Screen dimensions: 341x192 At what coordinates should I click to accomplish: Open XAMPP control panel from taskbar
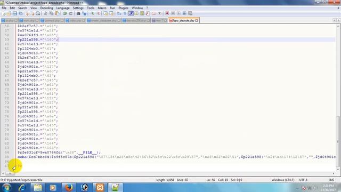[100, 187]
